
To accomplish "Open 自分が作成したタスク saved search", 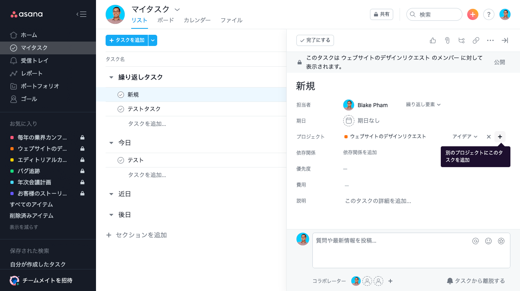I will tap(38, 265).
